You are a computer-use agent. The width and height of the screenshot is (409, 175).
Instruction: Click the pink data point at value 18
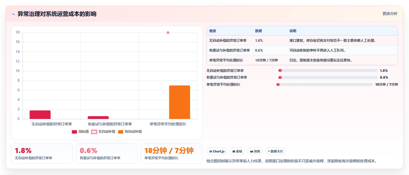pyautogui.click(x=168, y=33)
